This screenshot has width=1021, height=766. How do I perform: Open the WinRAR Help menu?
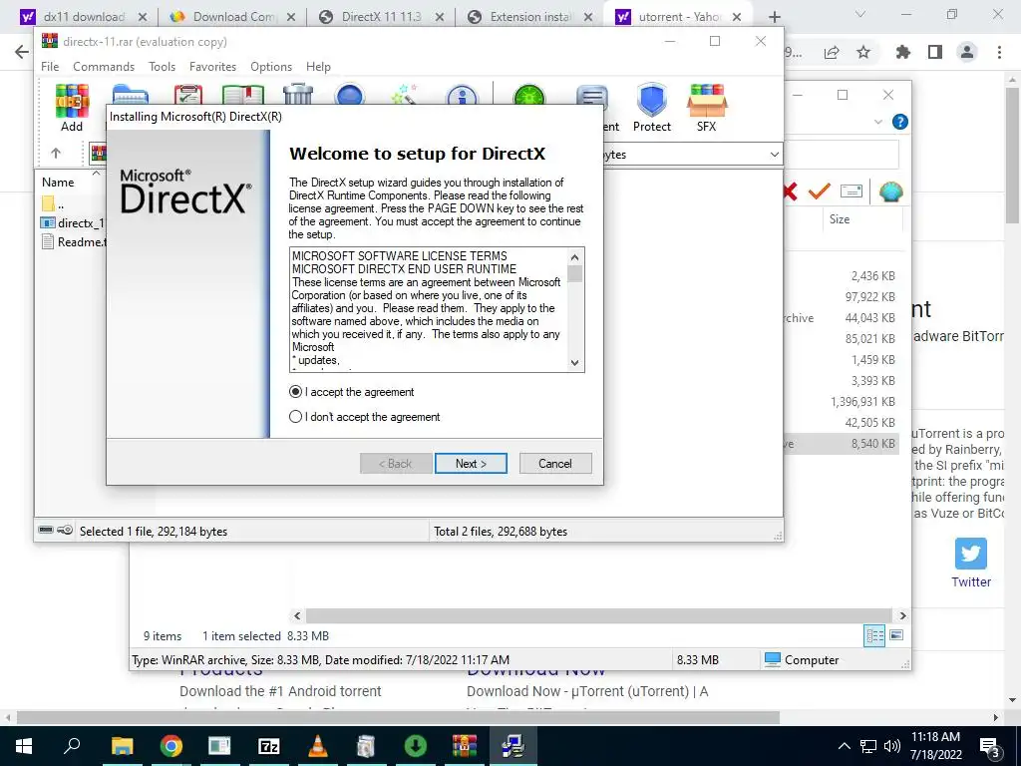click(318, 67)
